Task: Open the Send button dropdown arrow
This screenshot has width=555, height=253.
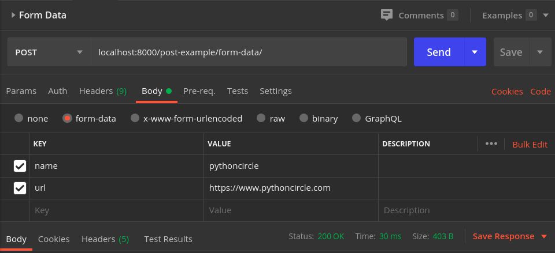Action: pyautogui.click(x=475, y=52)
